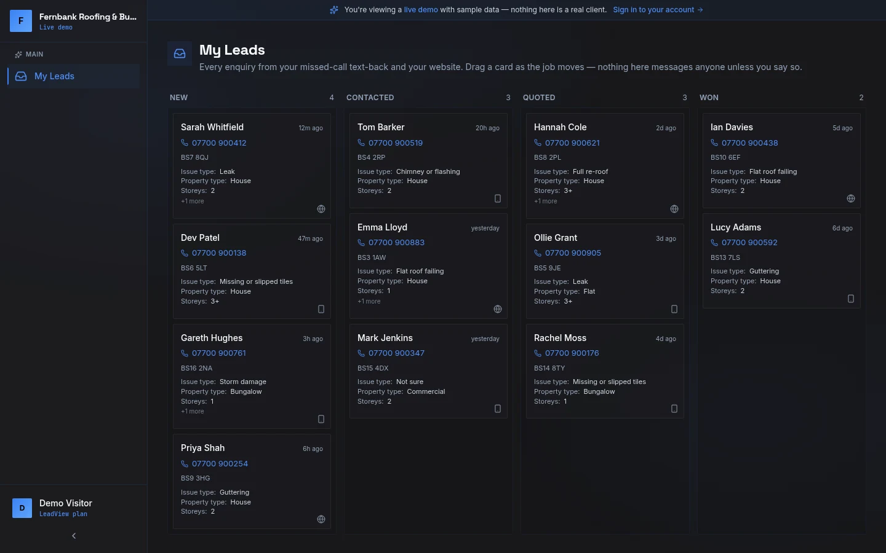Select the Mark Jenkins lead name
This screenshot has width=886, height=553.
coord(385,338)
